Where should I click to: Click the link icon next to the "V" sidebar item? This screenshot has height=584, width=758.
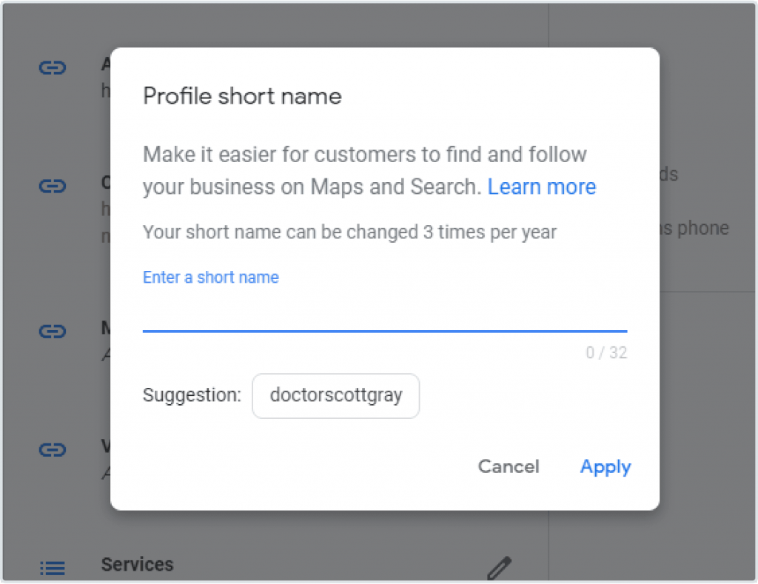point(52,449)
